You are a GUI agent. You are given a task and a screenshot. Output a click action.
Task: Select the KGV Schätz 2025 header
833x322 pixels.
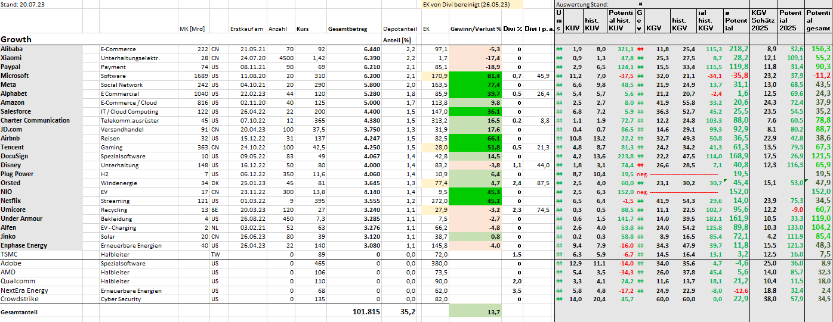764,20
